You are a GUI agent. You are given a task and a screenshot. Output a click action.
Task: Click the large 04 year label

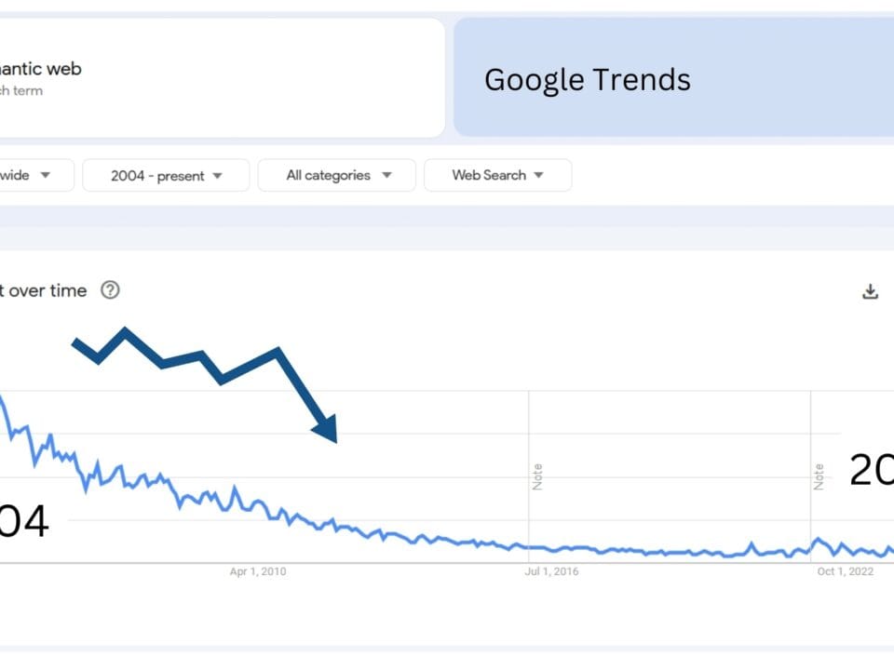click(22, 522)
